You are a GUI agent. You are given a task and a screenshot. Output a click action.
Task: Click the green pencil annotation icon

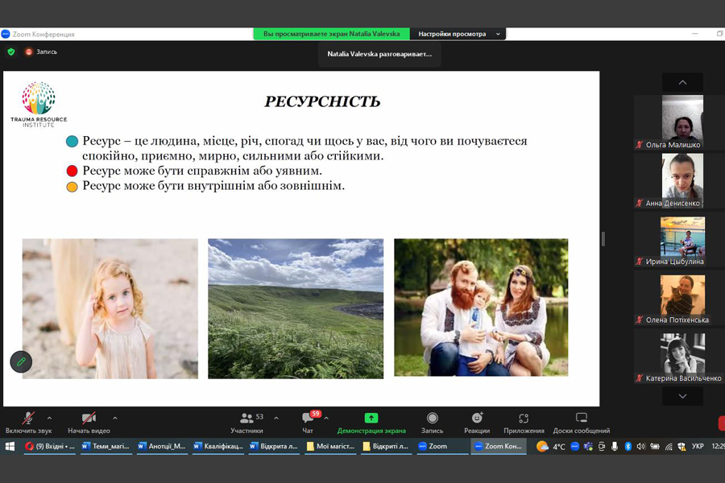pos(21,362)
